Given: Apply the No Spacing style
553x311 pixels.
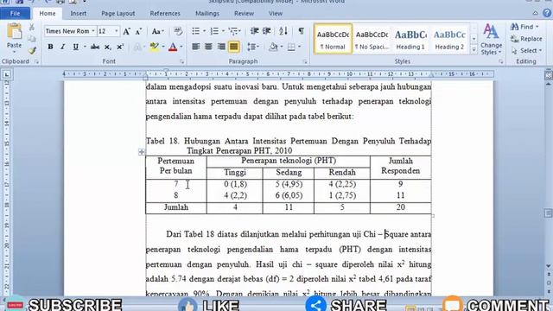Looking at the screenshot, I should 372,39.
